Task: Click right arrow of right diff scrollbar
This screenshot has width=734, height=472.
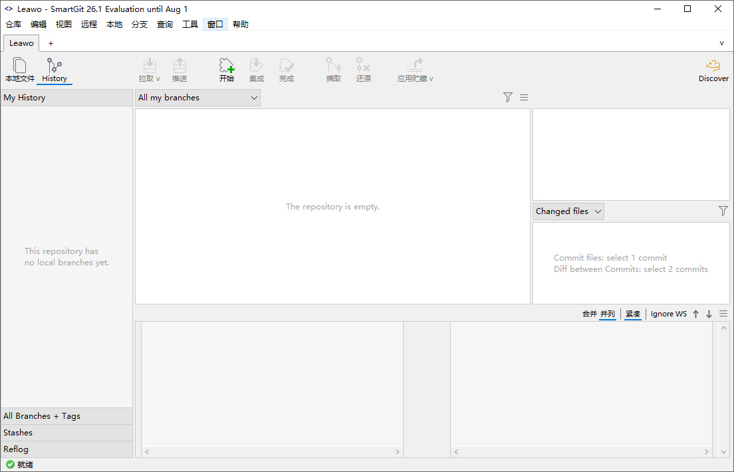Action: coord(707,452)
